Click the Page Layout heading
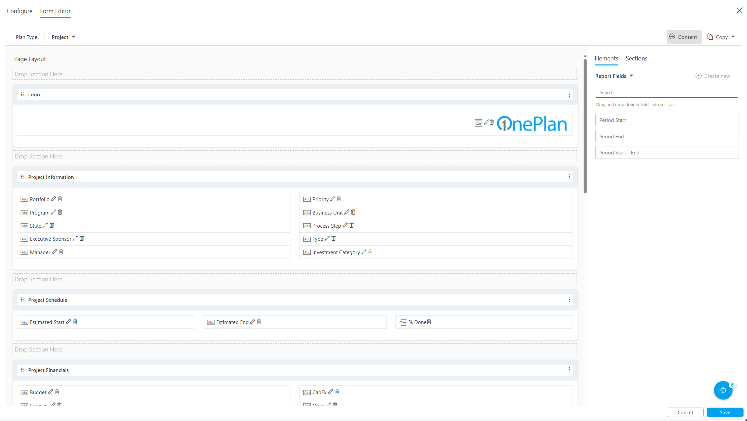The image size is (747, 421). (30, 59)
